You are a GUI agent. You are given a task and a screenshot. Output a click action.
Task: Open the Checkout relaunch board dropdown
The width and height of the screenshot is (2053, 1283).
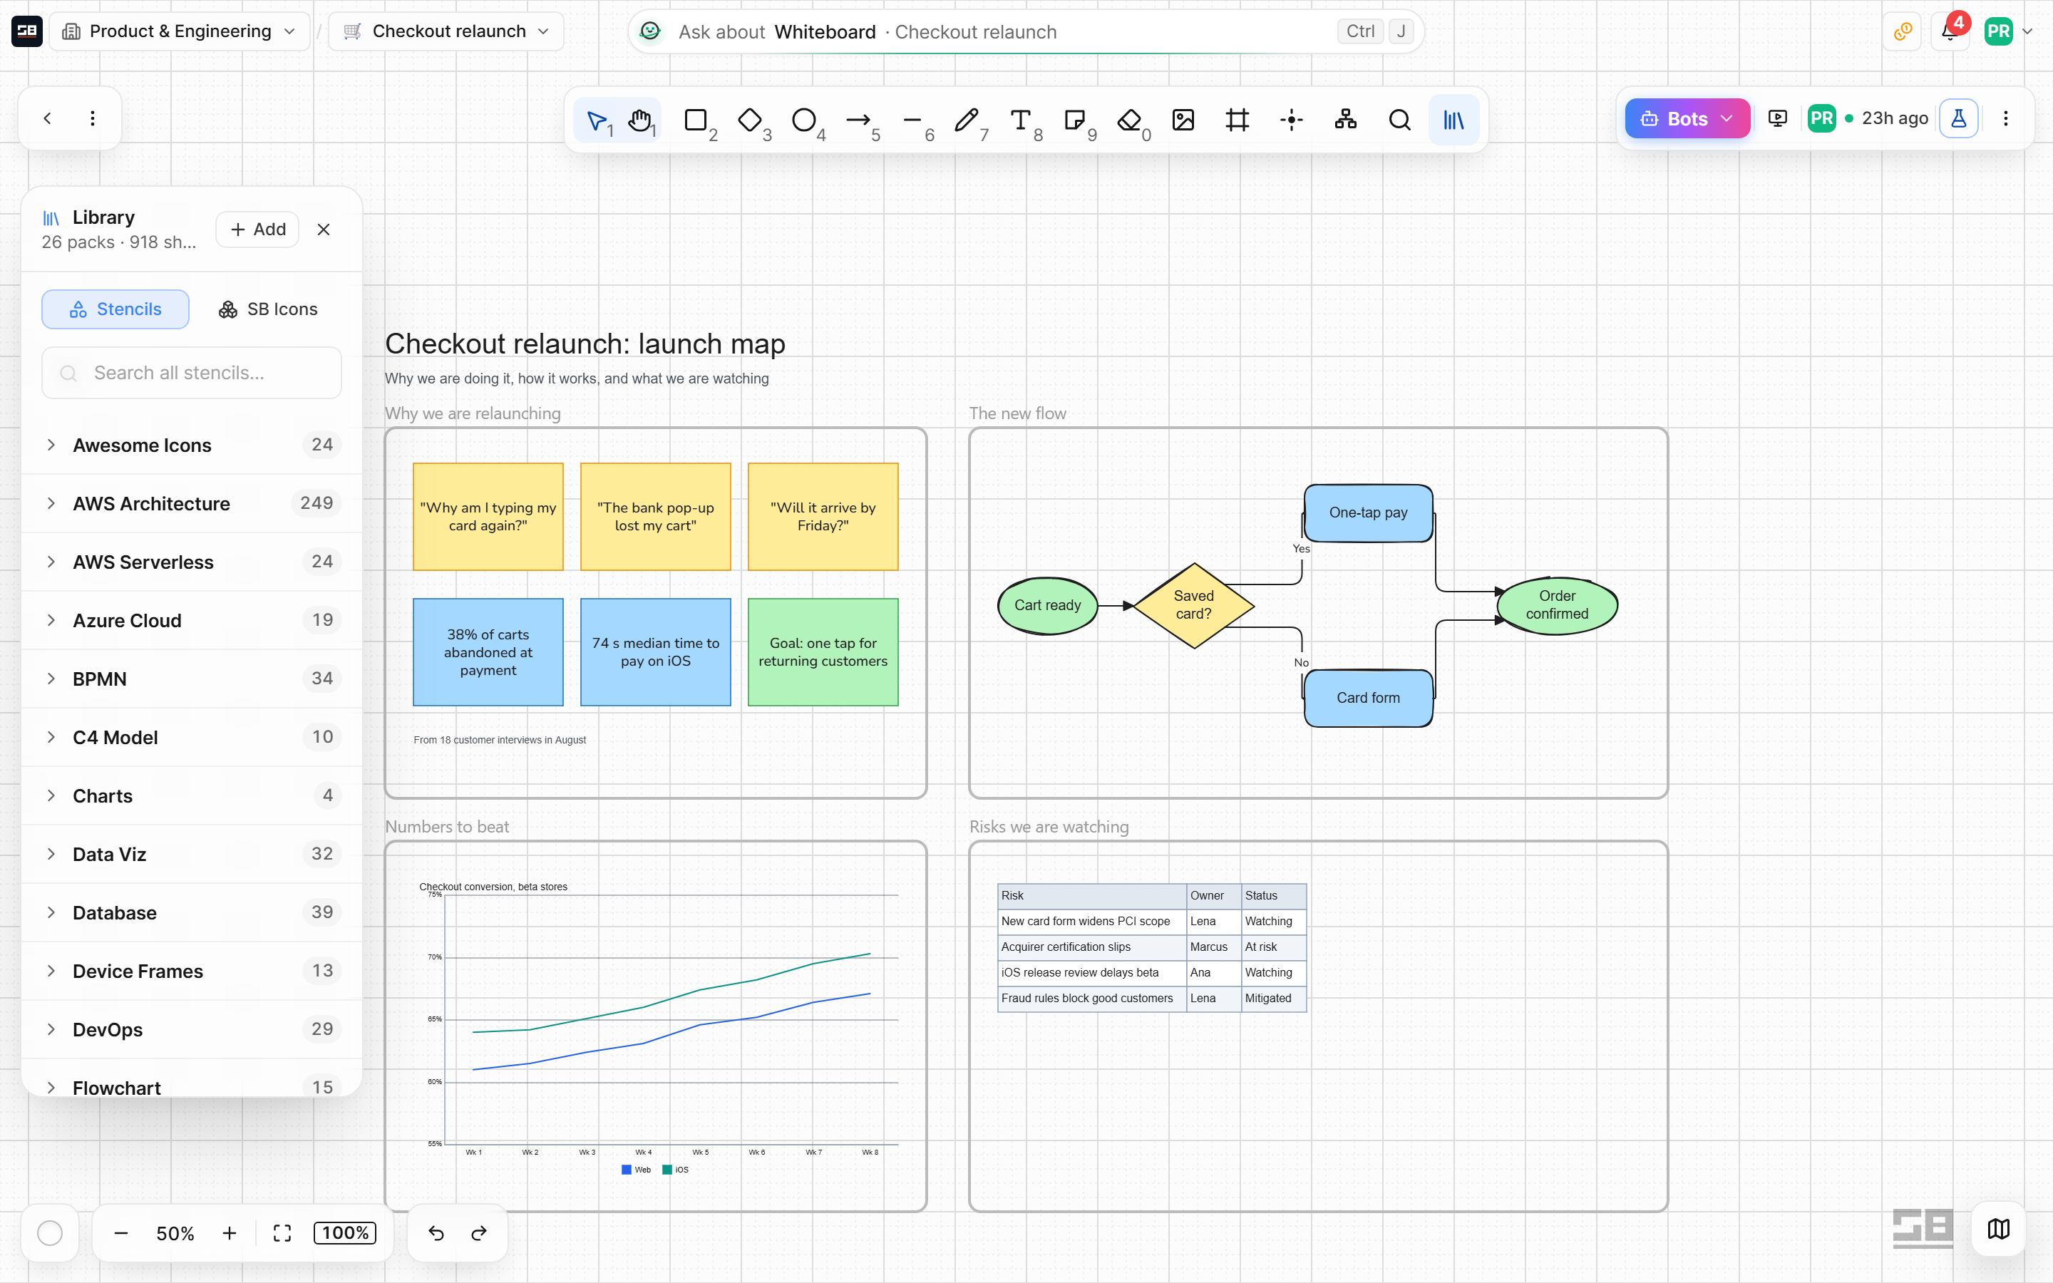(x=446, y=31)
